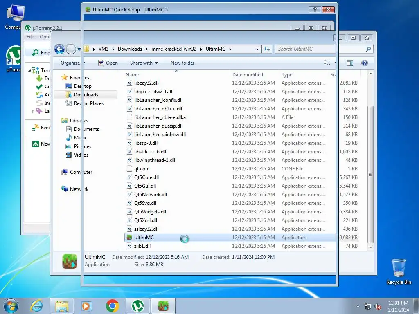The width and height of the screenshot is (419, 314).
Task: Click the Forward navigation arrow in Explorer
Action: (x=71, y=49)
